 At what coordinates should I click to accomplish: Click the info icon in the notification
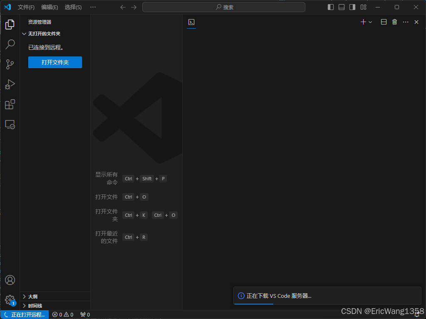point(241,296)
